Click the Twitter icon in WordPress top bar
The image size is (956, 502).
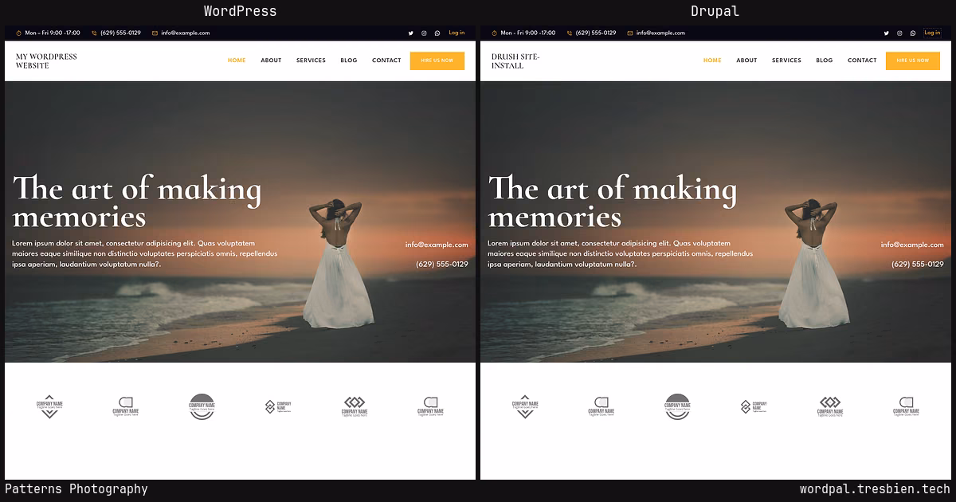coord(411,33)
